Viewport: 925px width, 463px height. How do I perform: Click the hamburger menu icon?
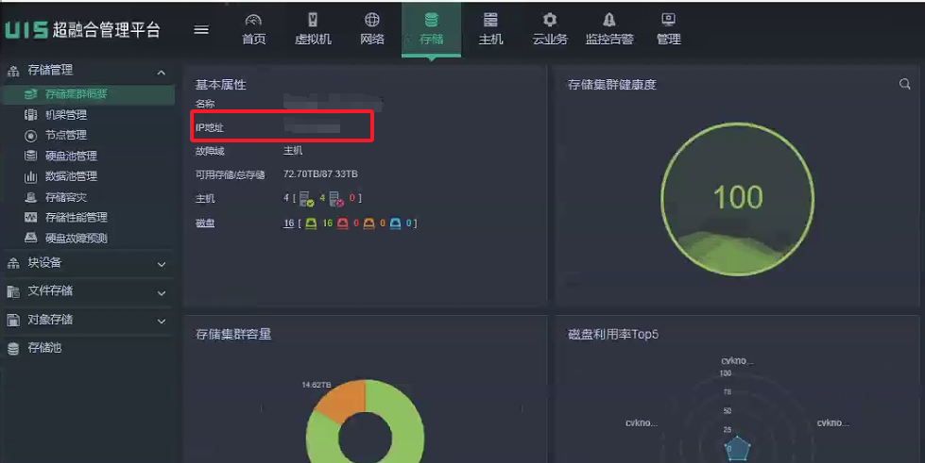point(201,29)
